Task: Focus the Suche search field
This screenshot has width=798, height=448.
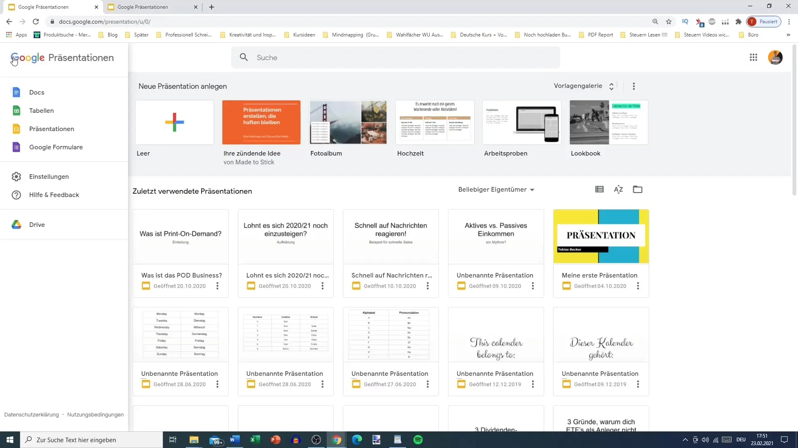Action: click(396, 57)
